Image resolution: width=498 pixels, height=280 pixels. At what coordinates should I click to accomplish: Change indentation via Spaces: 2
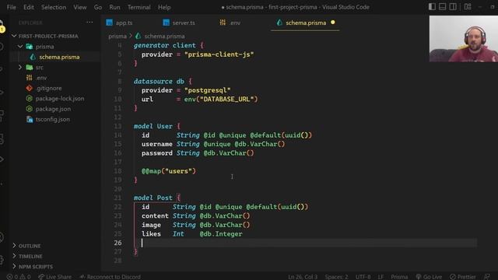tap(336, 277)
